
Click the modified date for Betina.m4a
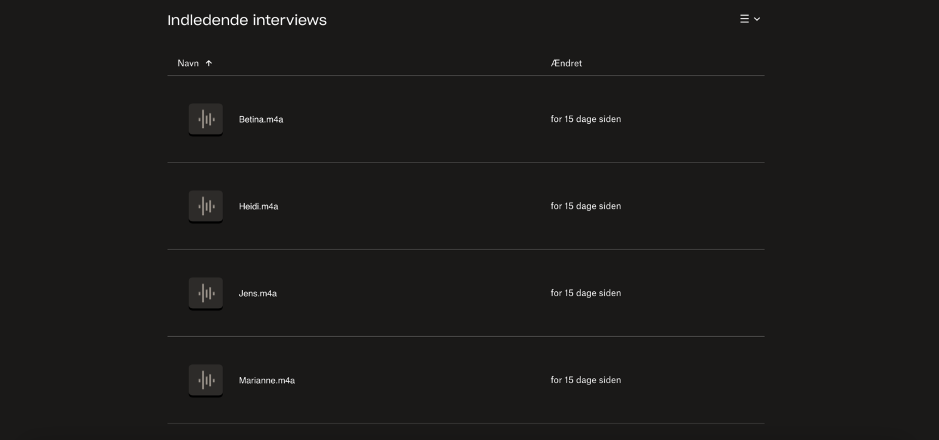pos(585,119)
